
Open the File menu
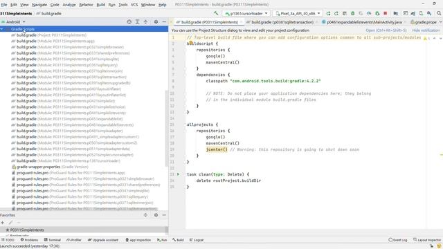(x=4, y=5)
